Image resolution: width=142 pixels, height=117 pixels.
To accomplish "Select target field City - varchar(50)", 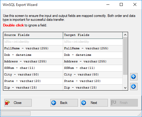I will [x=93, y=75].
